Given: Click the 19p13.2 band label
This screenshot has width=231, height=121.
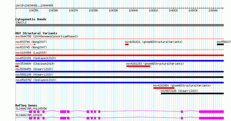Looking at the screenshot, I should pos(21,22).
